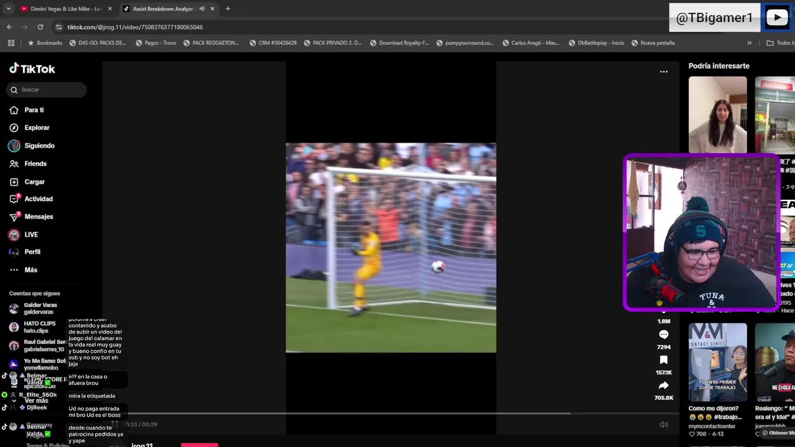
Task: Open the DJG-GO: PACKS bookmark
Action: 97,43
